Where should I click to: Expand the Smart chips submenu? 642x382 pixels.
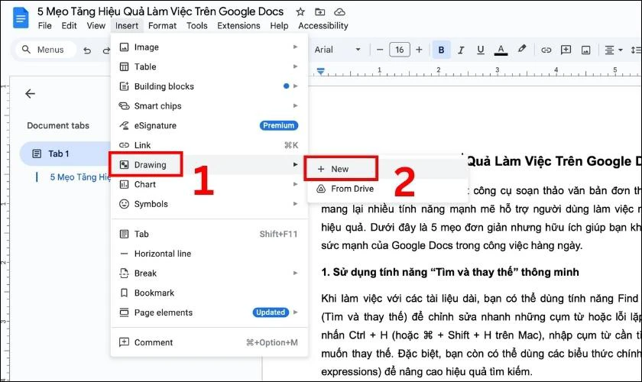[x=209, y=106]
